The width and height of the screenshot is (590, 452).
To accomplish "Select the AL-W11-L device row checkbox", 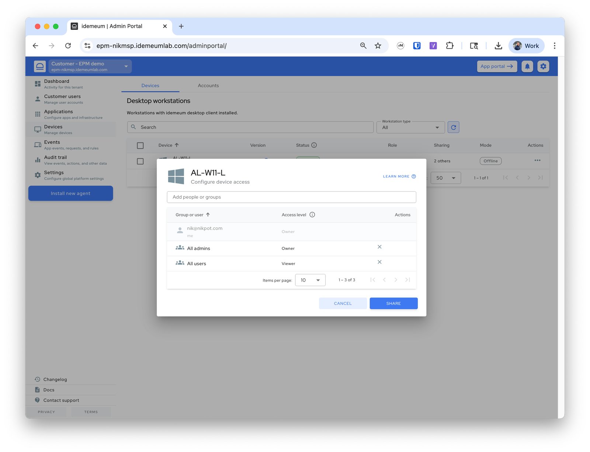I will coord(140,161).
